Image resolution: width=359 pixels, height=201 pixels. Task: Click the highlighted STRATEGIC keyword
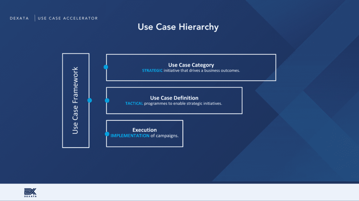pos(153,70)
